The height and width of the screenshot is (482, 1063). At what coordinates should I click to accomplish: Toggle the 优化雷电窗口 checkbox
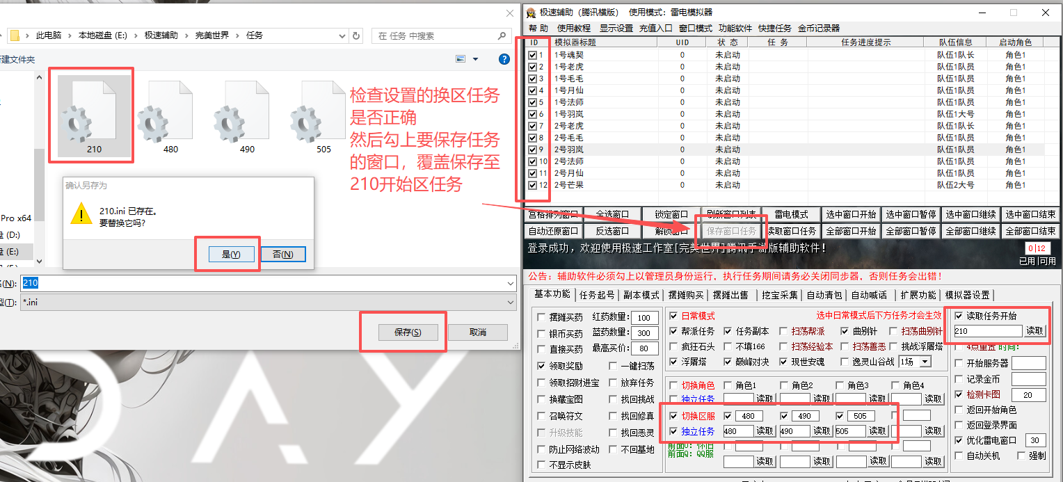[959, 440]
